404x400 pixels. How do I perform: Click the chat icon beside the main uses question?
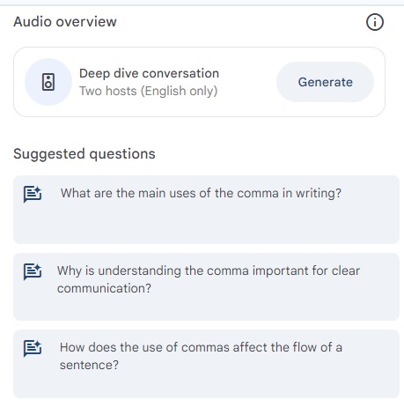[33, 194]
